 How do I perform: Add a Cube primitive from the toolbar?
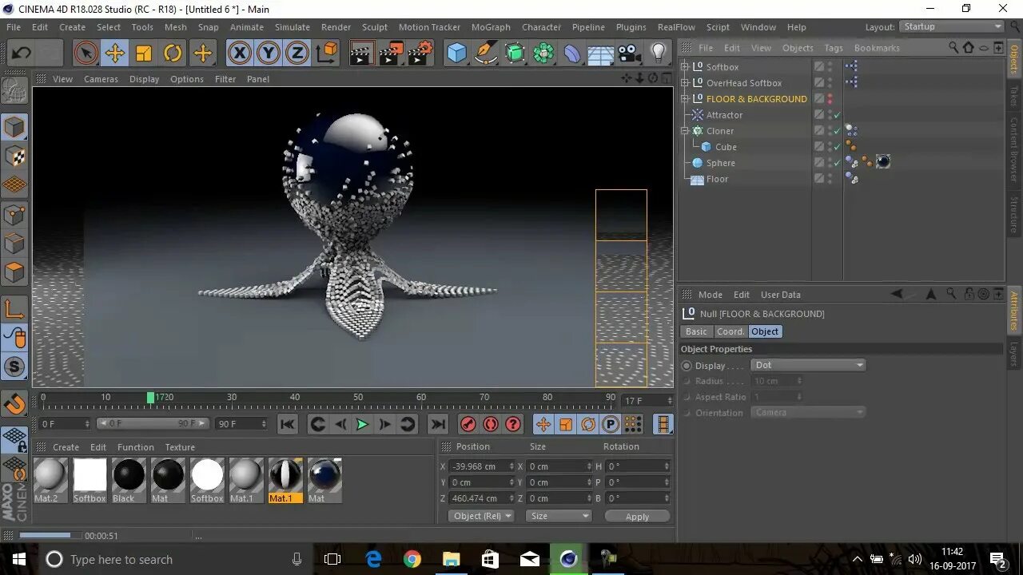(456, 54)
